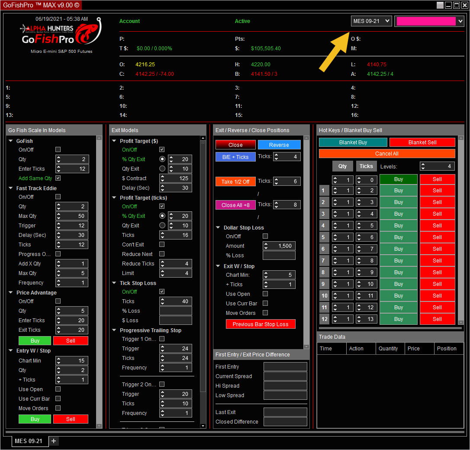Viewport: 470px width, 450px height.
Task: Adjust the B/E + Ticks stepper arrows
Action: [x=277, y=157]
